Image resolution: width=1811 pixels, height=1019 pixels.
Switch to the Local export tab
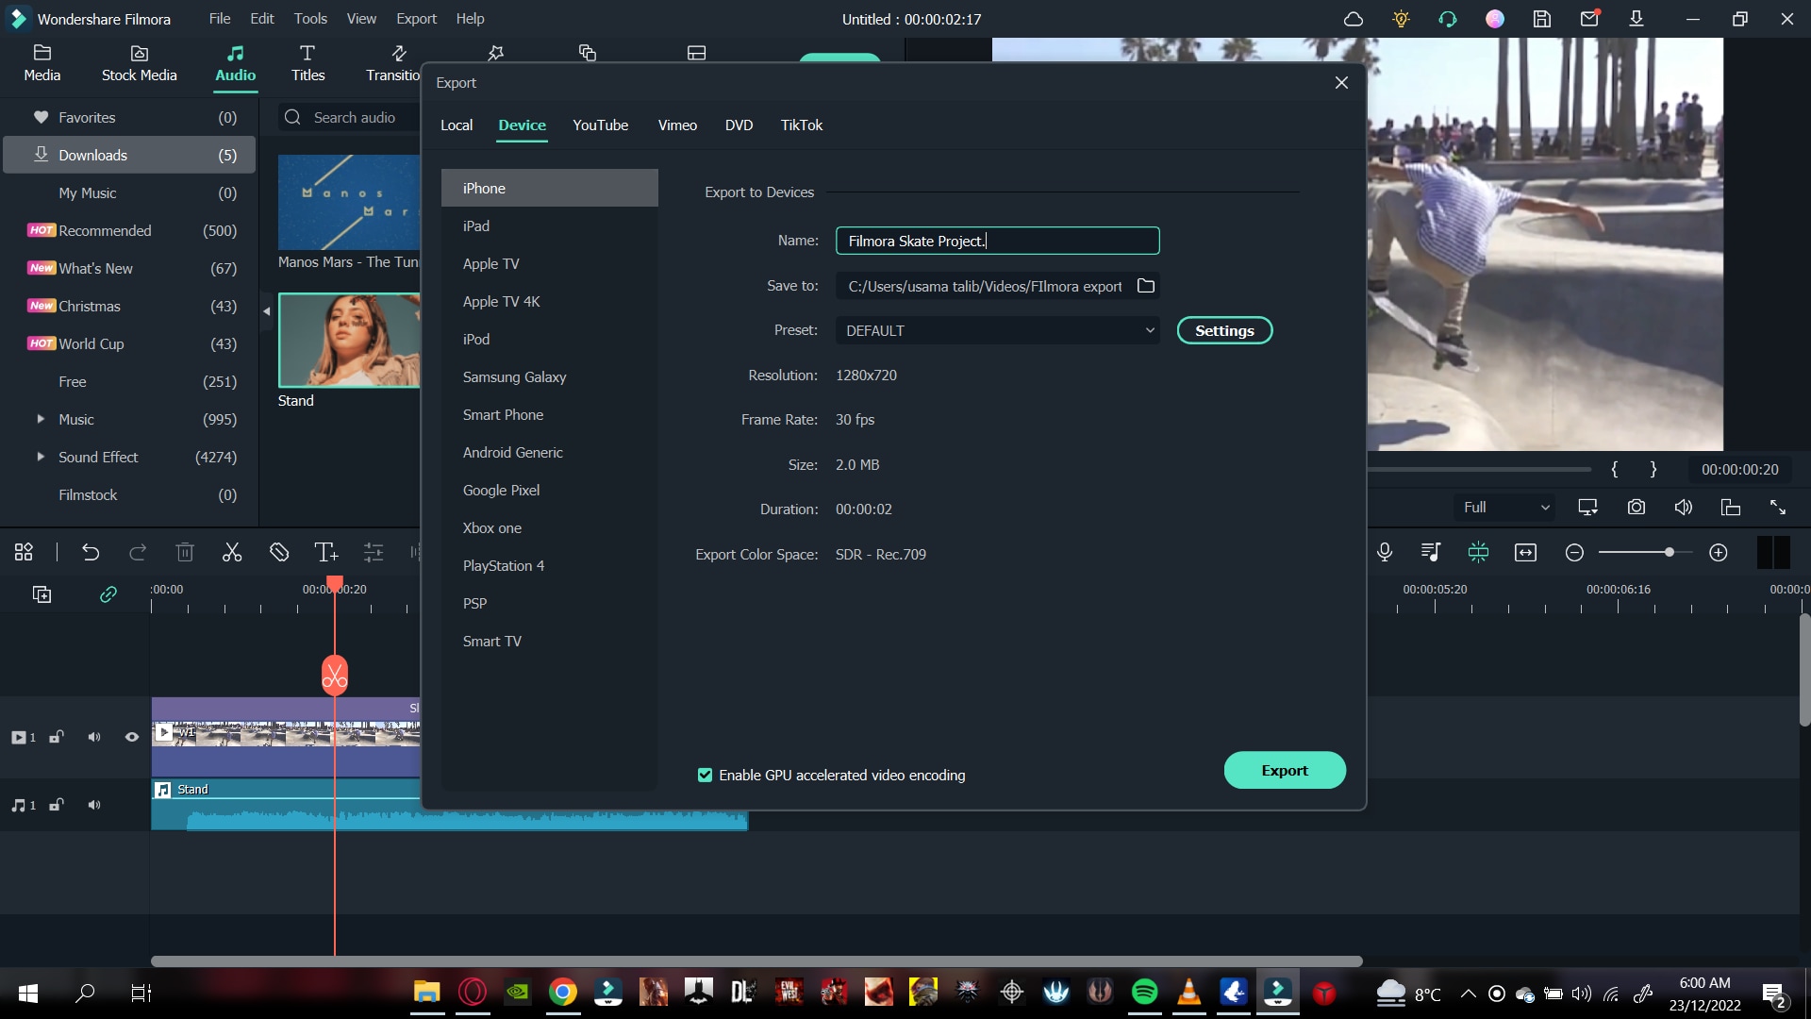point(457,125)
